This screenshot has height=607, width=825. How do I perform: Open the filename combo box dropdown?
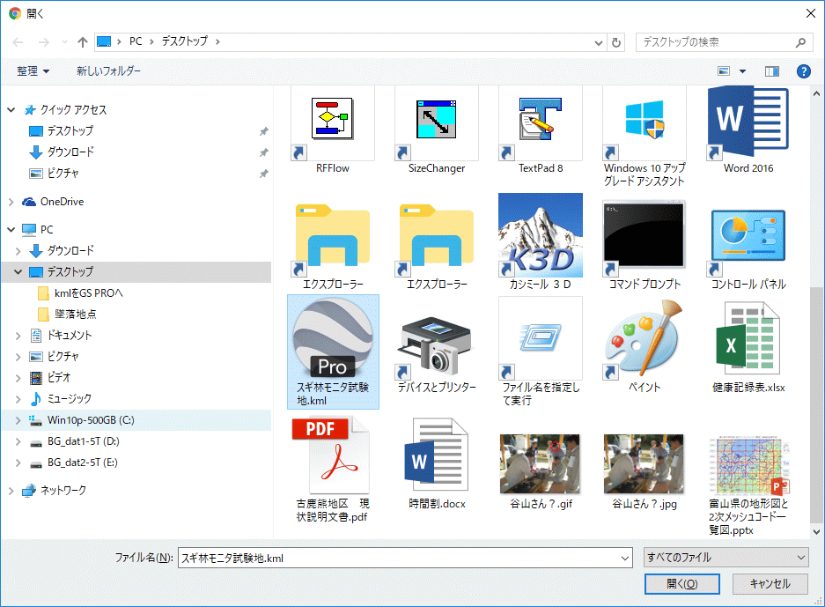(625, 558)
